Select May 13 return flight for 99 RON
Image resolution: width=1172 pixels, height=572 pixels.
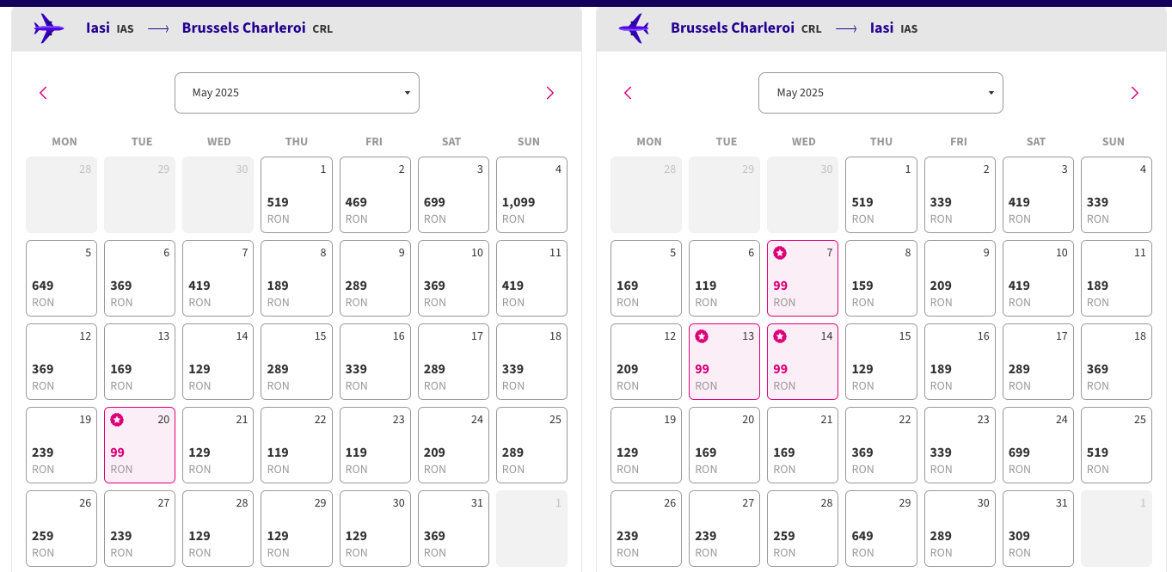[x=724, y=362]
